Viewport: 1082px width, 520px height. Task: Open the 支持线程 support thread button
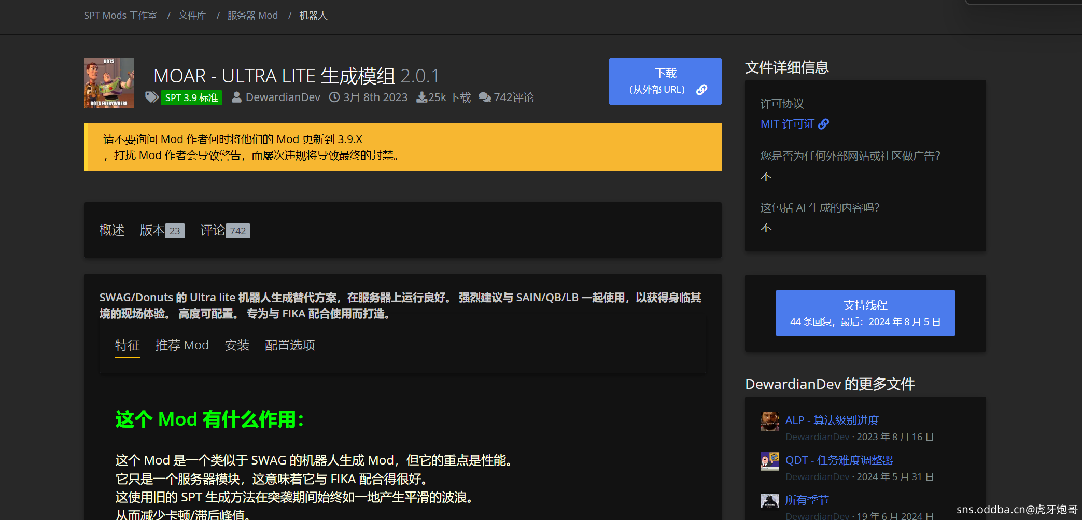(865, 313)
